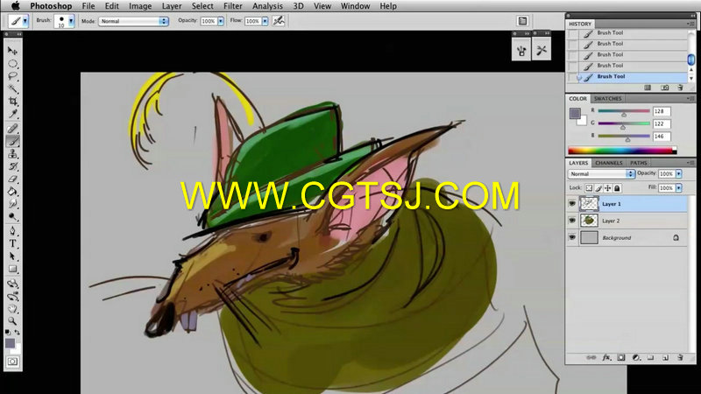This screenshot has height=394, width=701.
Task: Select the Eyedropper tool
Action: pos(12,114)
